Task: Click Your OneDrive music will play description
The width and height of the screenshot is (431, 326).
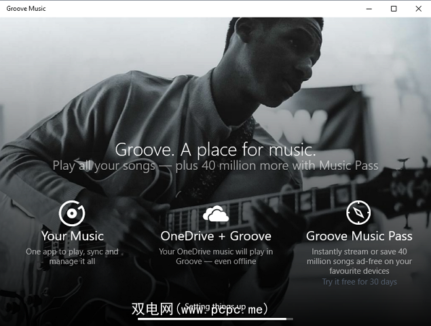Action: pos(216,257)
